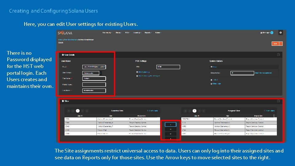295x166 pixels.
Task: Click the empty Middle Name field
Action: (x=94, y=85)
